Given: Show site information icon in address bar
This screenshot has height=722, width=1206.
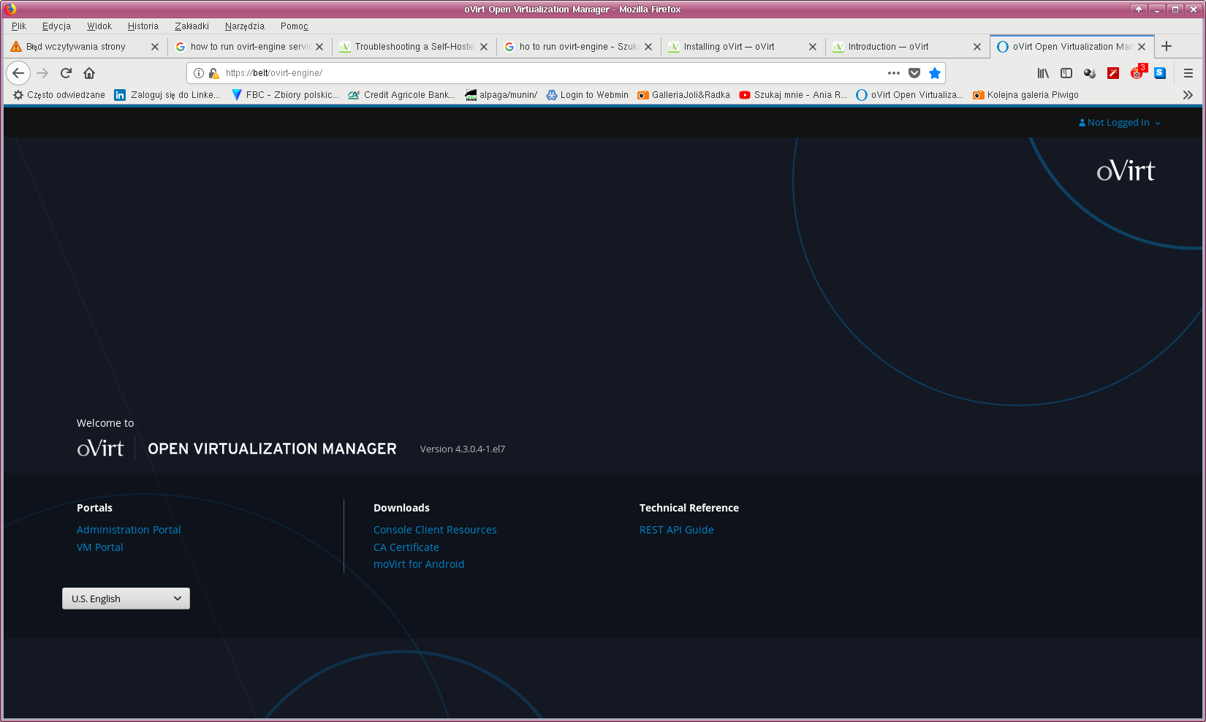Looking at the screenshot, I should click(x=199, y=73).
